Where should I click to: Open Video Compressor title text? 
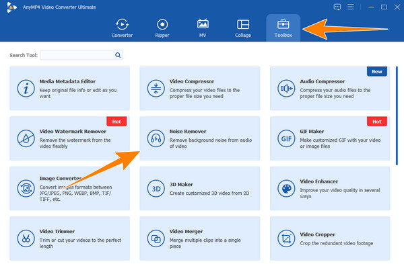click(x=192, y=81)
